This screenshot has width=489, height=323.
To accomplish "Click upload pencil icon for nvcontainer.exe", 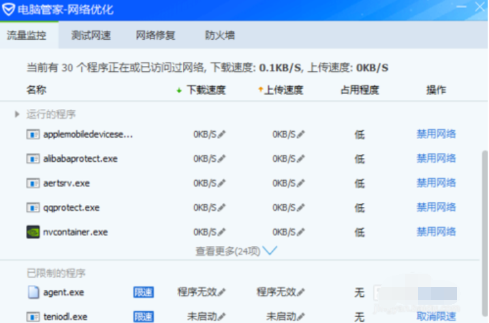I will [301, 232].
